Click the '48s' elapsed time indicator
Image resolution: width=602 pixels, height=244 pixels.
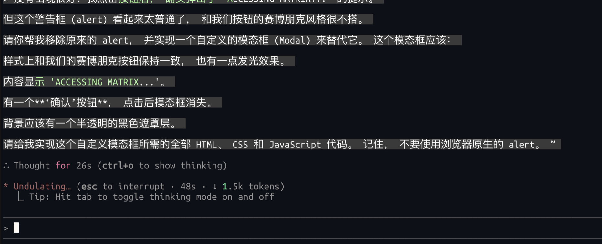[x=188, y=186]
